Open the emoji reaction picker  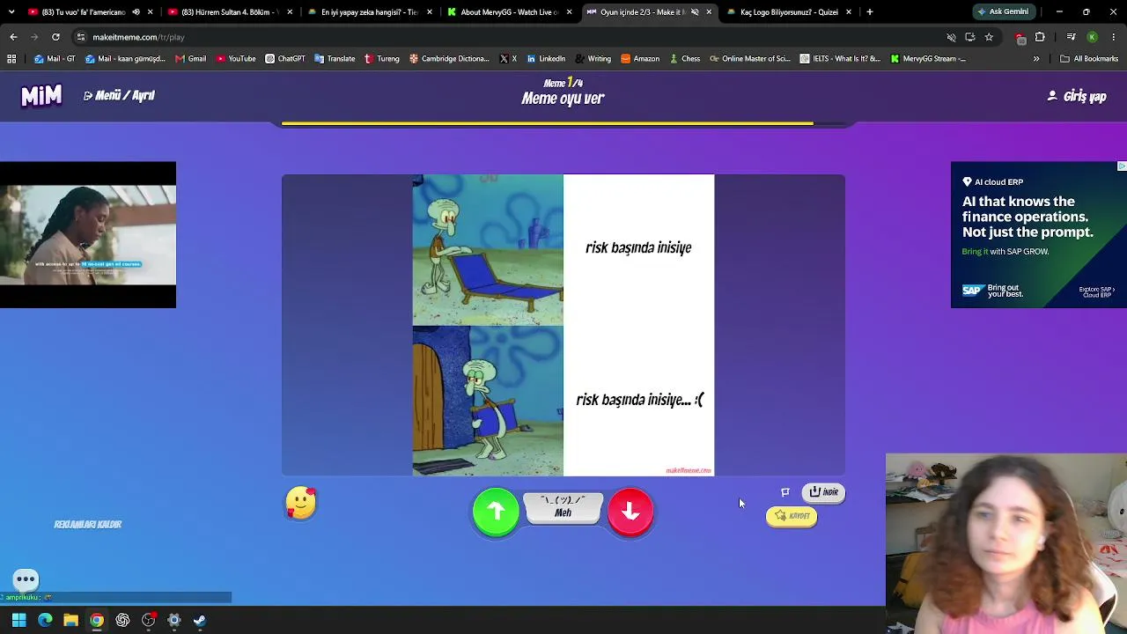pyautogui.click(x=301, y=503)
